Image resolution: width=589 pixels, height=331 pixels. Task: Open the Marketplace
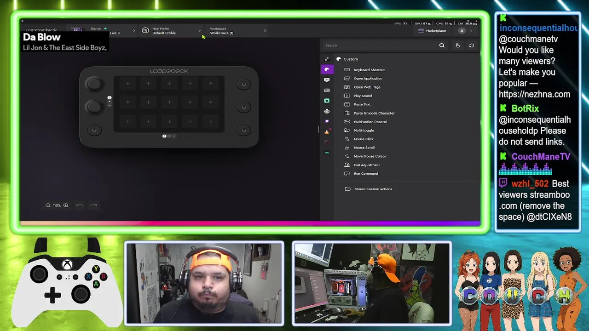tap(432, 31)
